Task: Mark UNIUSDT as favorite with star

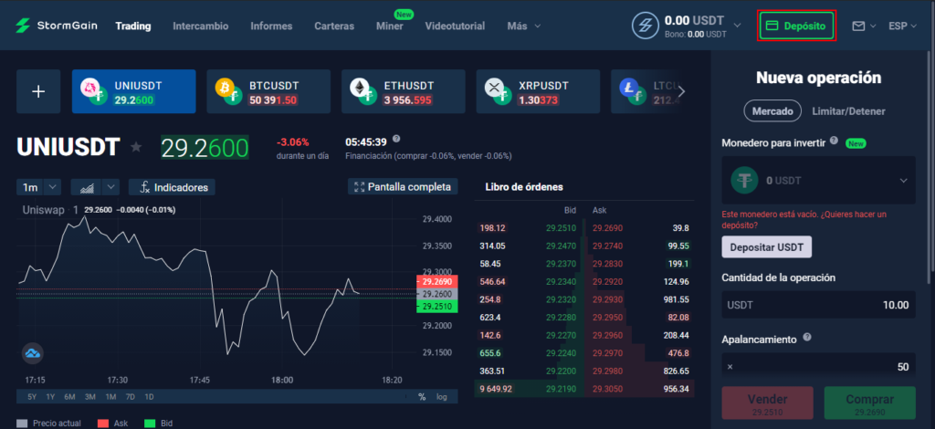Action: [137, 147]
